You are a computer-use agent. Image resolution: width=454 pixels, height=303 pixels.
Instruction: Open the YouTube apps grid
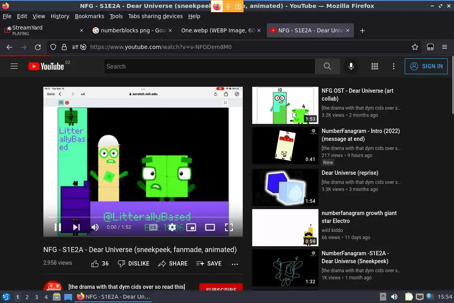(x=375, y=66)
